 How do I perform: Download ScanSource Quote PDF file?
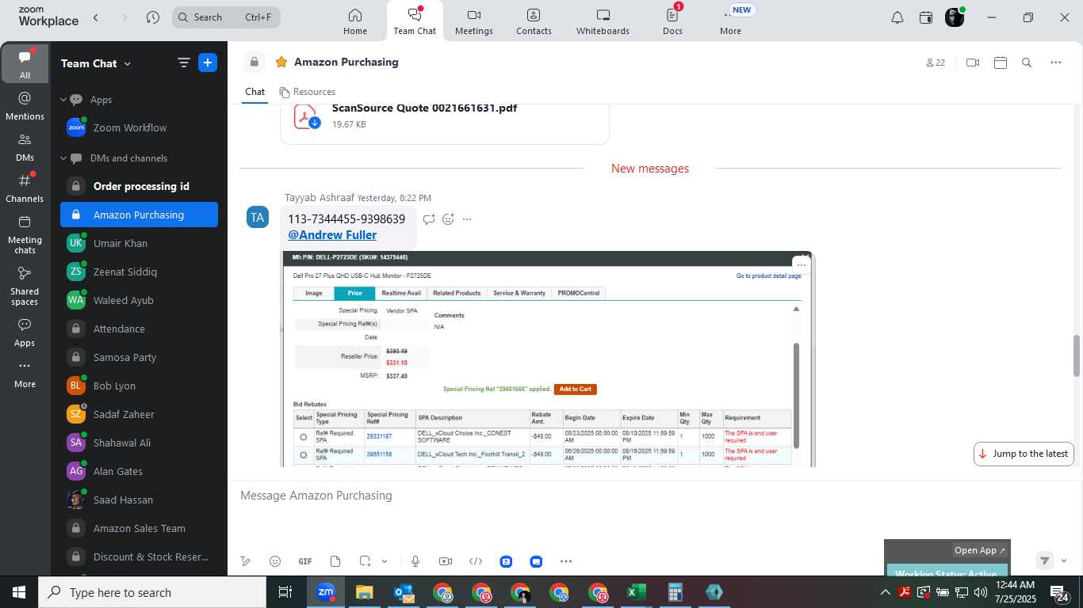tap(315, 123)
